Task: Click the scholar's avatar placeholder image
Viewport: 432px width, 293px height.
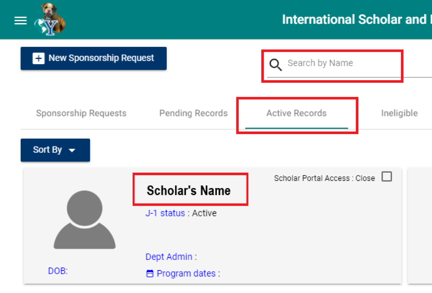Action: 84,220
